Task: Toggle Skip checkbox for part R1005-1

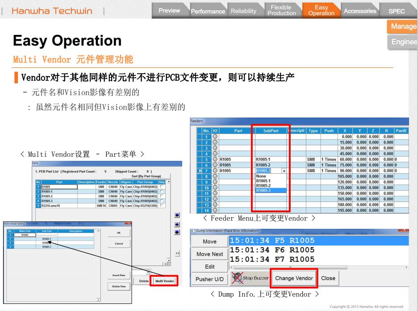Action: click(161, 192)
